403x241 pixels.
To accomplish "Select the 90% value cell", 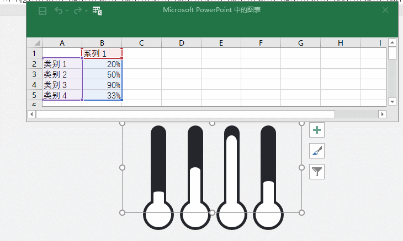I will tap(102, 85).
